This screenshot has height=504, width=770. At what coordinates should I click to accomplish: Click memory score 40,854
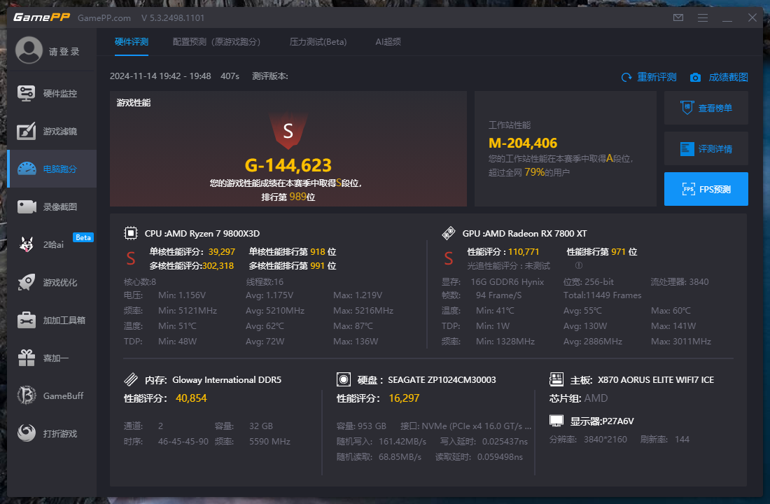(x=191, y=398)
